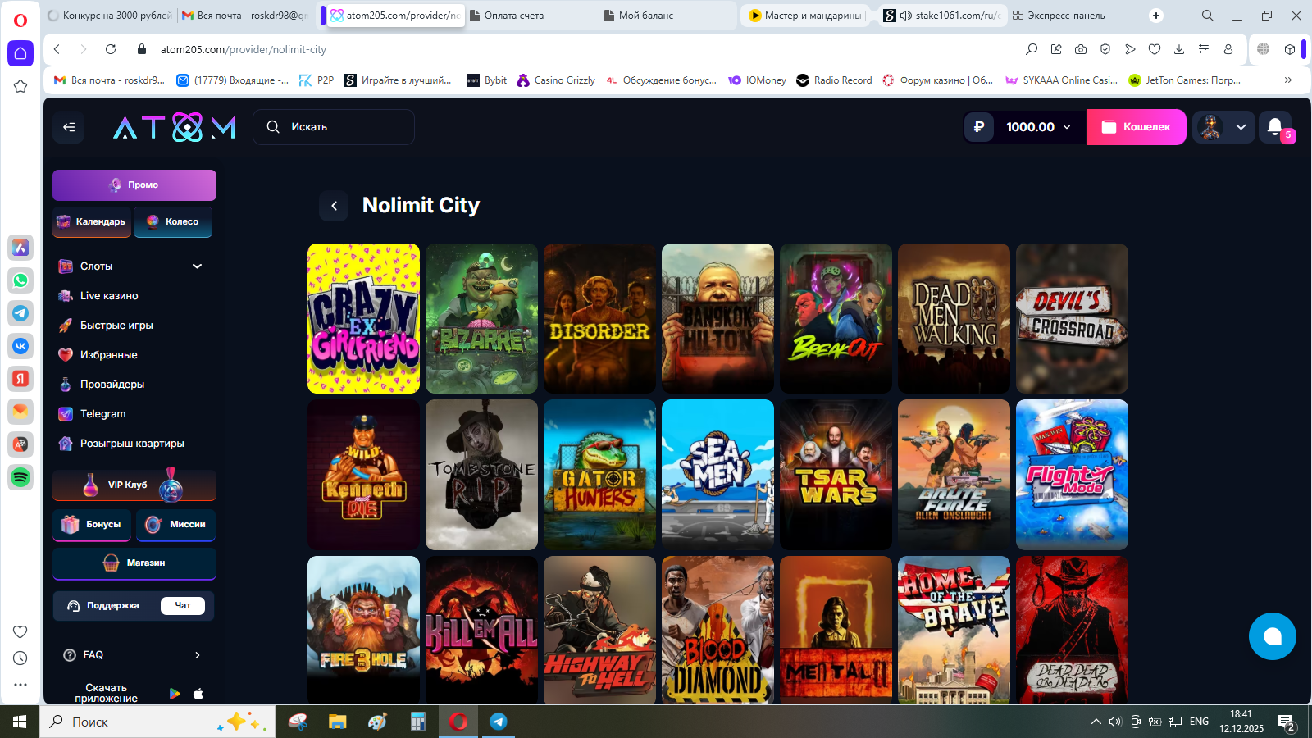This screenshot has height=738, width=1312.
Task: Open the Crazy Ex Girlfriend game
Action: click(x=363, y=319)
